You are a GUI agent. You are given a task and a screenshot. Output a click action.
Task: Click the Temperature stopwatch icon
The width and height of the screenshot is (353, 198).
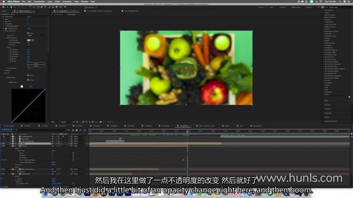click(x=10, y=43)
